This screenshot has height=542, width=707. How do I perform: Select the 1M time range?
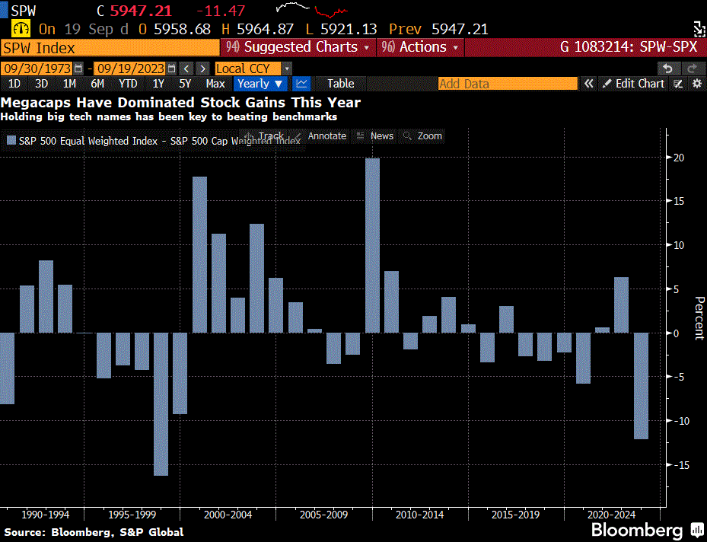pos(69,84)
